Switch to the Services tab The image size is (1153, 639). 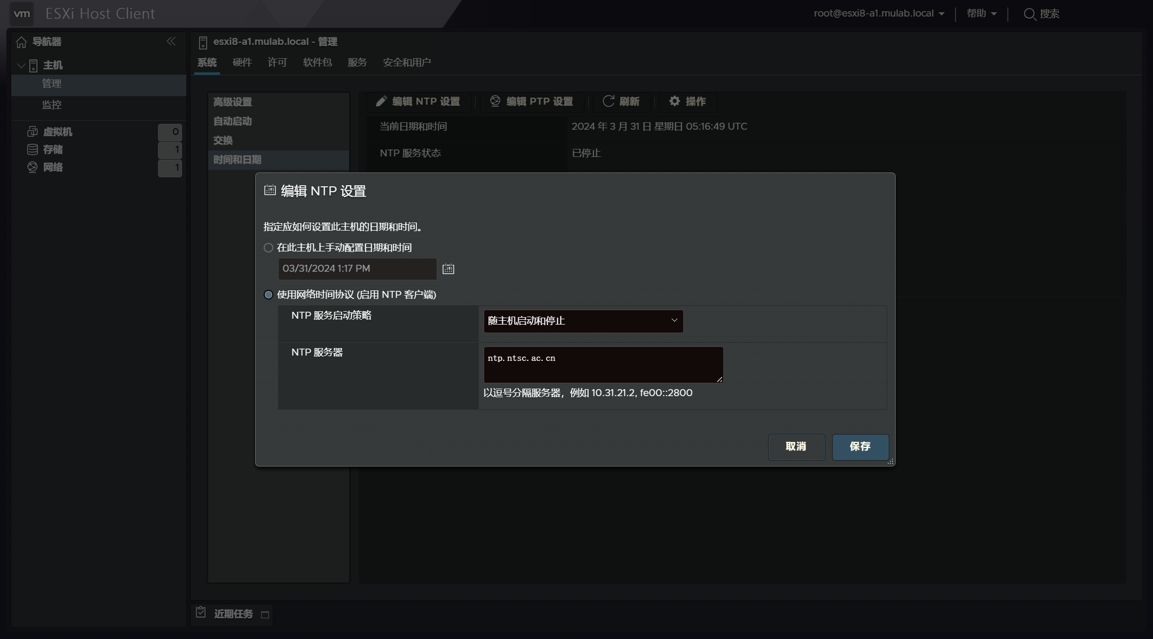pos(358,62)
